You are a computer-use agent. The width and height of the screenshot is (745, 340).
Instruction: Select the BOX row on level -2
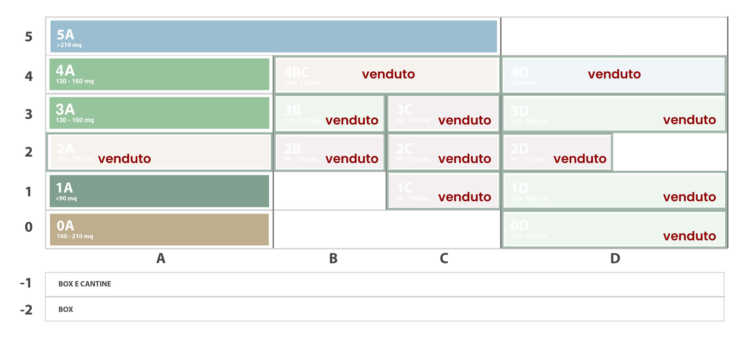click(384, 309)
